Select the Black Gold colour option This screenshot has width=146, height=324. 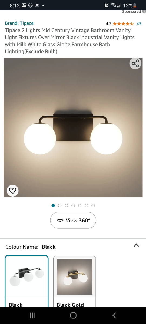(74, 281)
